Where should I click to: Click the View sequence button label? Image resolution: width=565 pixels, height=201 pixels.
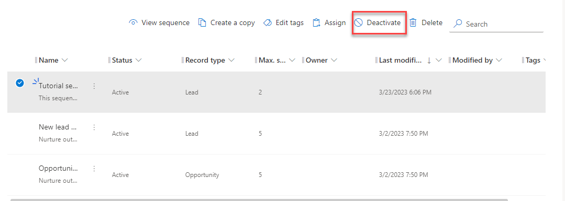[165, 22]
